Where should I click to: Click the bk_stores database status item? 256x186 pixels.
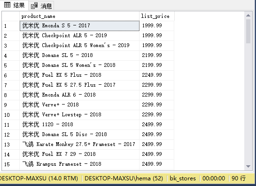pyautogui.click(x=183, y=178)
